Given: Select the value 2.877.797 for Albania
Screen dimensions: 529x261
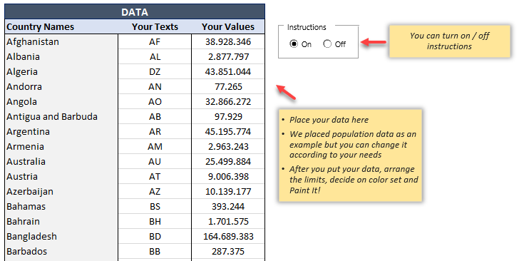Looking at the screenshot, I should 228,56.
